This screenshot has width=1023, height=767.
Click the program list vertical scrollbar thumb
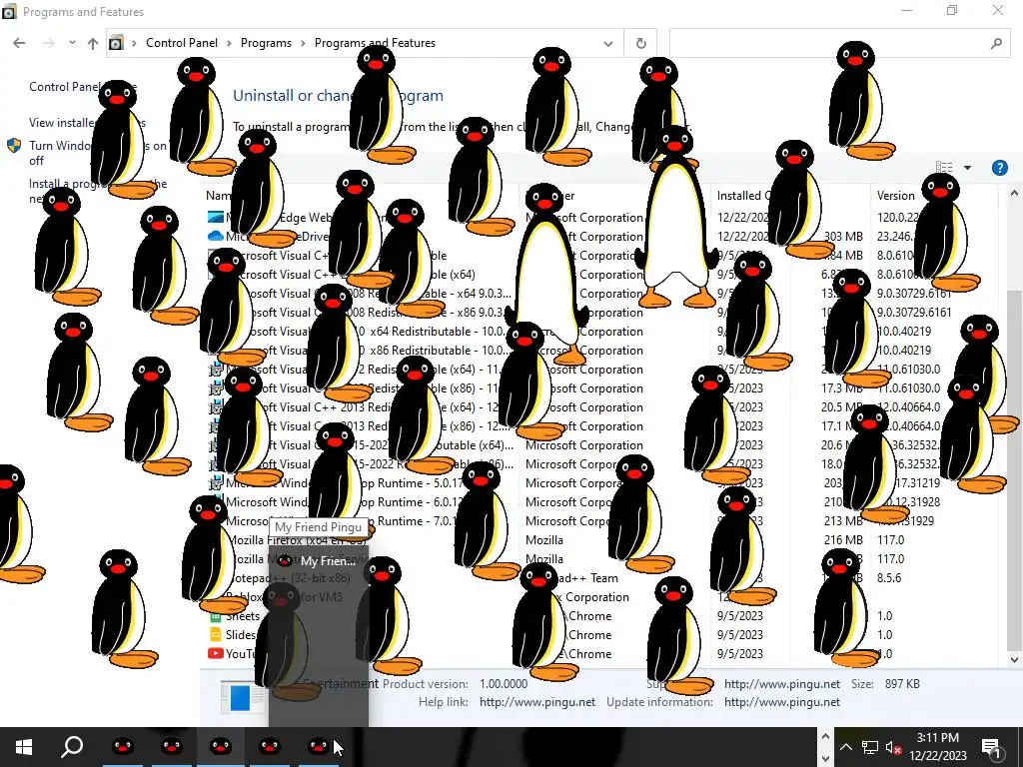pos(1014,469)
